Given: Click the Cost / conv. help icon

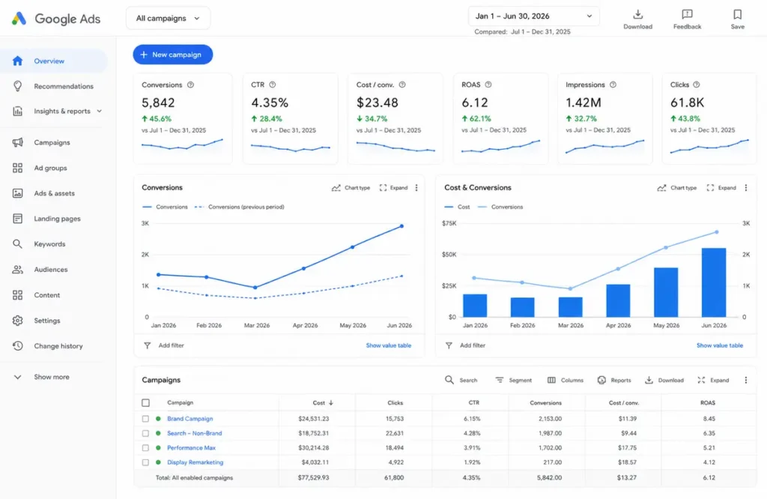Looking at the screenshot, I should (402, 85).
